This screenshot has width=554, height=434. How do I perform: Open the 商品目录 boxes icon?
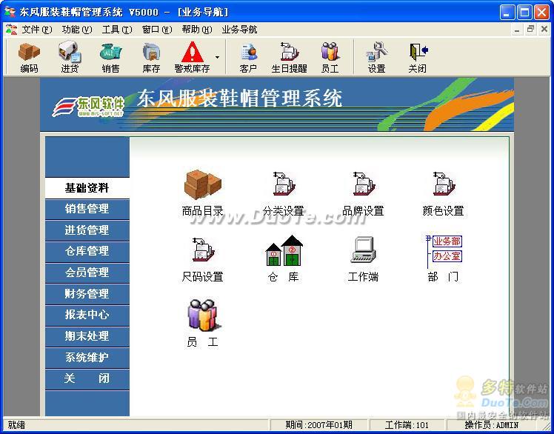[202, 193]
